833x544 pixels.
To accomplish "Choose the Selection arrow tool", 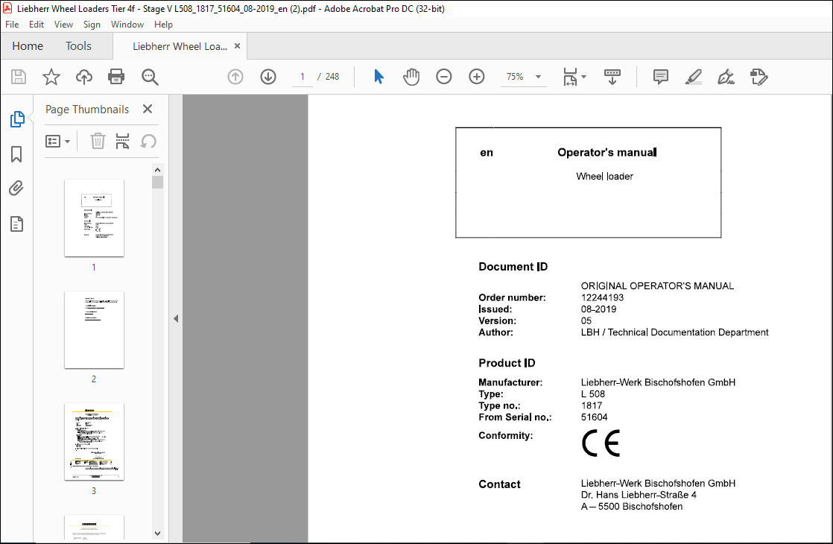I will point(379,77).
